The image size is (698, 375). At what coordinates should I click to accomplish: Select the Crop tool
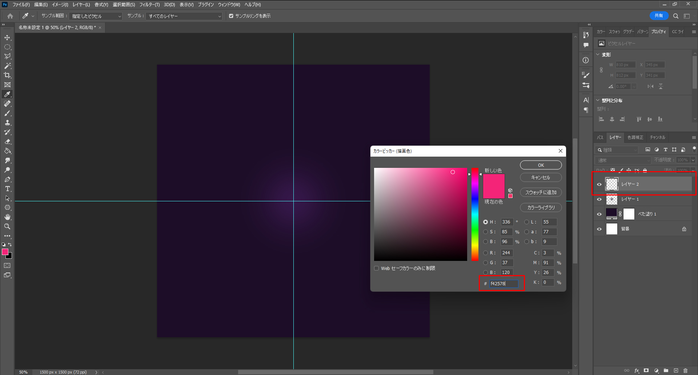click(7, 75)
